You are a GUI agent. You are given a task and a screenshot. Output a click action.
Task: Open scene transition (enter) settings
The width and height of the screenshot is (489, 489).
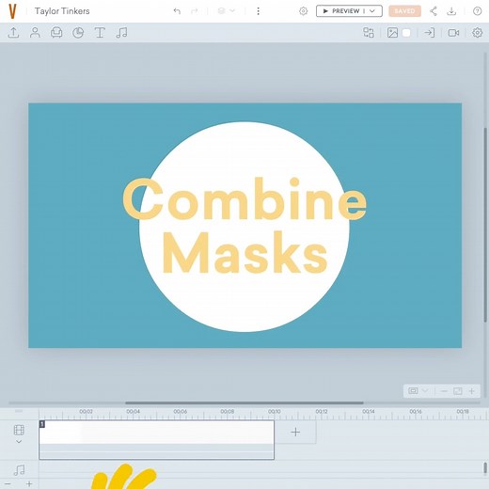tap(429, 33)
